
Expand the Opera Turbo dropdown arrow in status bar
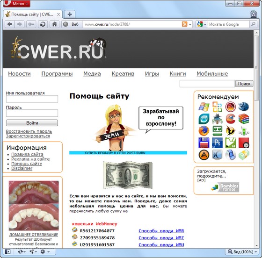pos(49,251)
